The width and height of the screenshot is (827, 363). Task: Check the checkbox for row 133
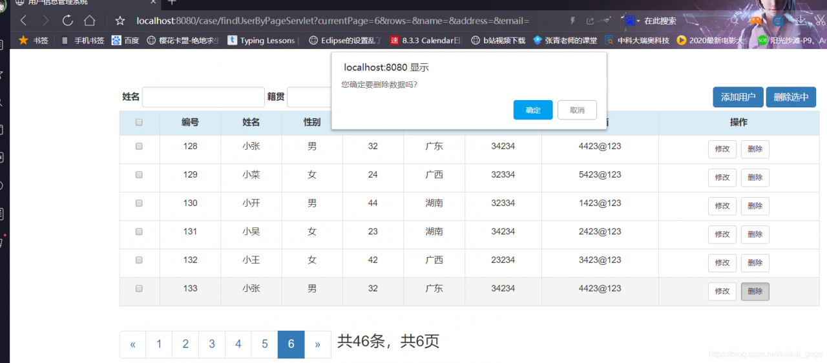click(139, 289)
